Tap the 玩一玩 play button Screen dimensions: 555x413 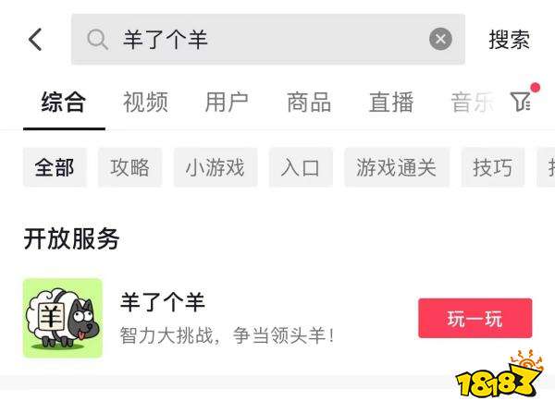(x=475, y=318)
